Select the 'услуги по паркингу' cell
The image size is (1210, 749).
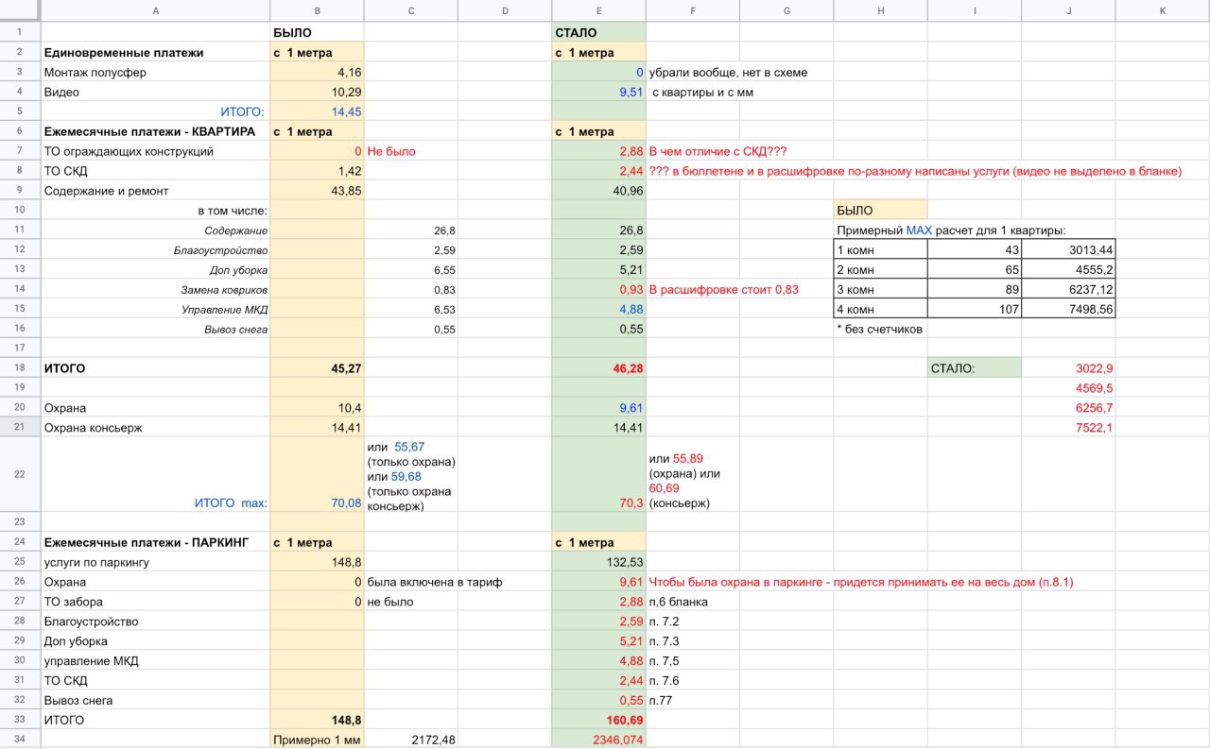point(155,562)
